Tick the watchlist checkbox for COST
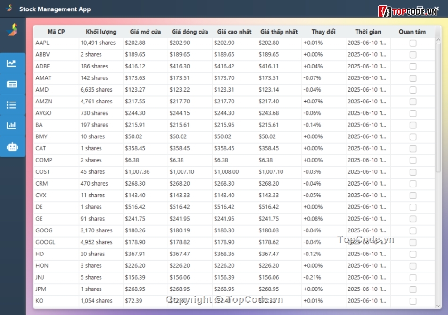Viewport: 448px width, 315px height. click(413, 172)
